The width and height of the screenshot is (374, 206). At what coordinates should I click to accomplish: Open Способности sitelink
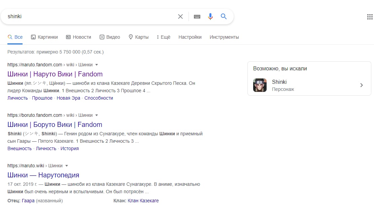tap(99, 98)
